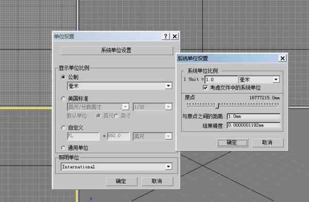Click the 结果精度 value field
Screen dimensions: 309x202
coord(253,125)
